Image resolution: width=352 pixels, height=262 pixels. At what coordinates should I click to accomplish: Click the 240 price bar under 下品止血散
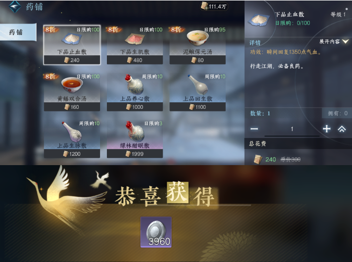click(72, 60)
